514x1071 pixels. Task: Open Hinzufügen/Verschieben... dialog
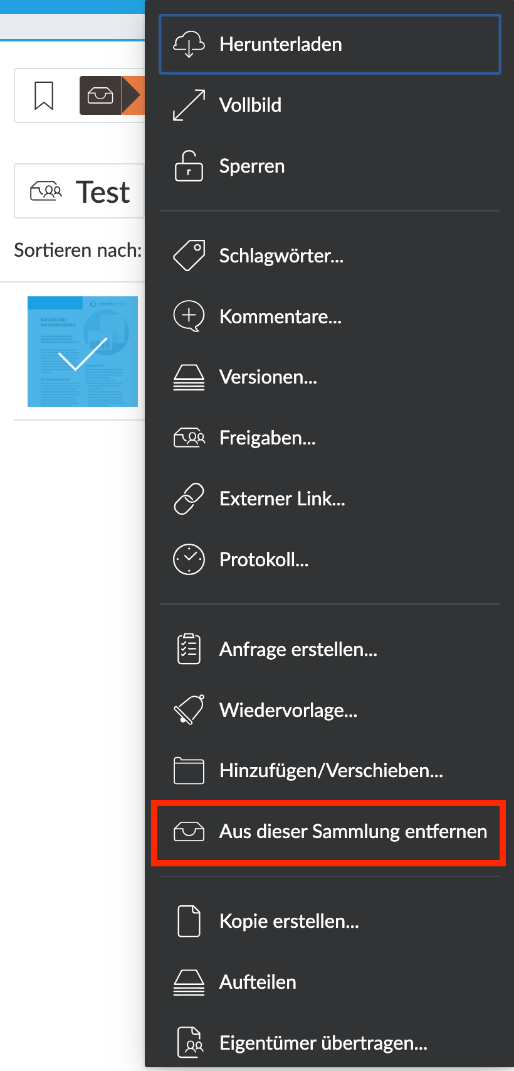pyautogui.click(x=330, y=770)
